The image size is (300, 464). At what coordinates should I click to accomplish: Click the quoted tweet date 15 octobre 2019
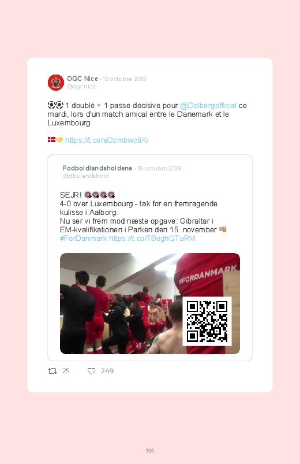pos(159,168)
